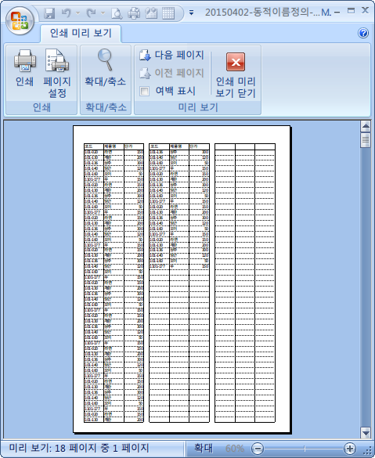This screenshot has height=458, width=375.
Task: Expand the Redo history dropdown arrow
Action: (103, 13)
